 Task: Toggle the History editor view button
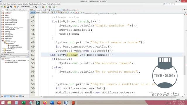38,12
